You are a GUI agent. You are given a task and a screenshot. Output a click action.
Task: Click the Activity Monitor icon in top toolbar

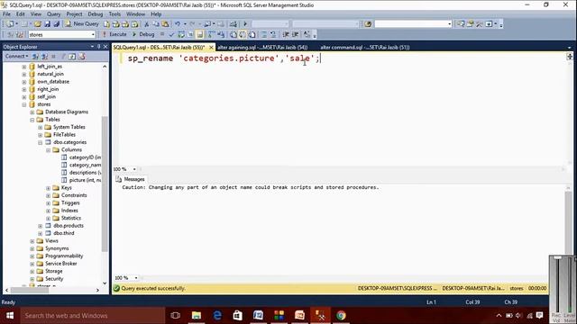[233, 24]
